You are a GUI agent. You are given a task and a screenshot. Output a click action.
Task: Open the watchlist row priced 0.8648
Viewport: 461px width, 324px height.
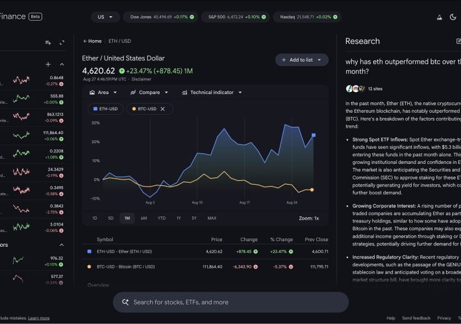(32, 81)
